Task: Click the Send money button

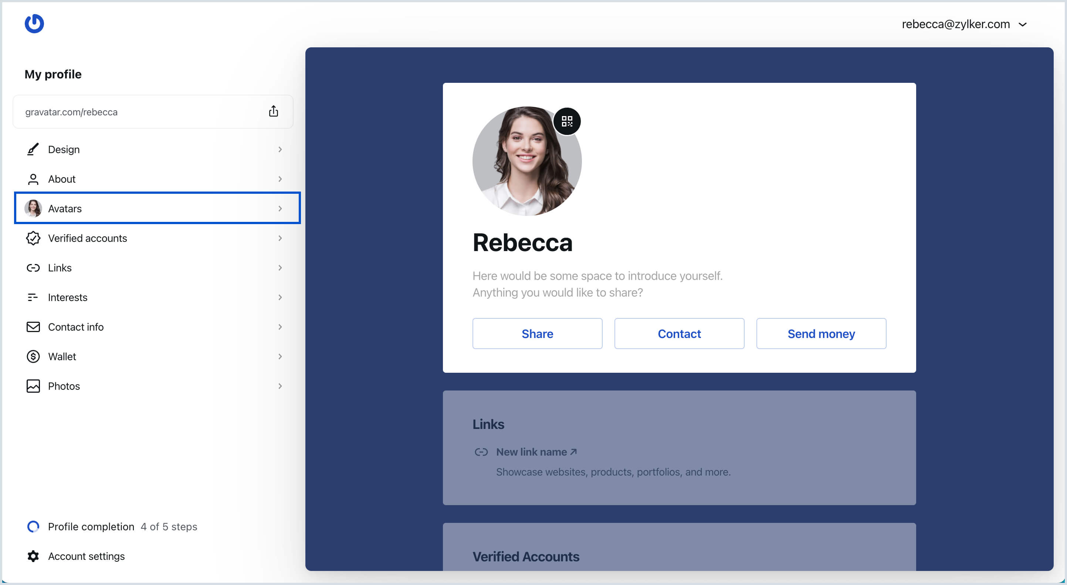Action: pos(820,334)
